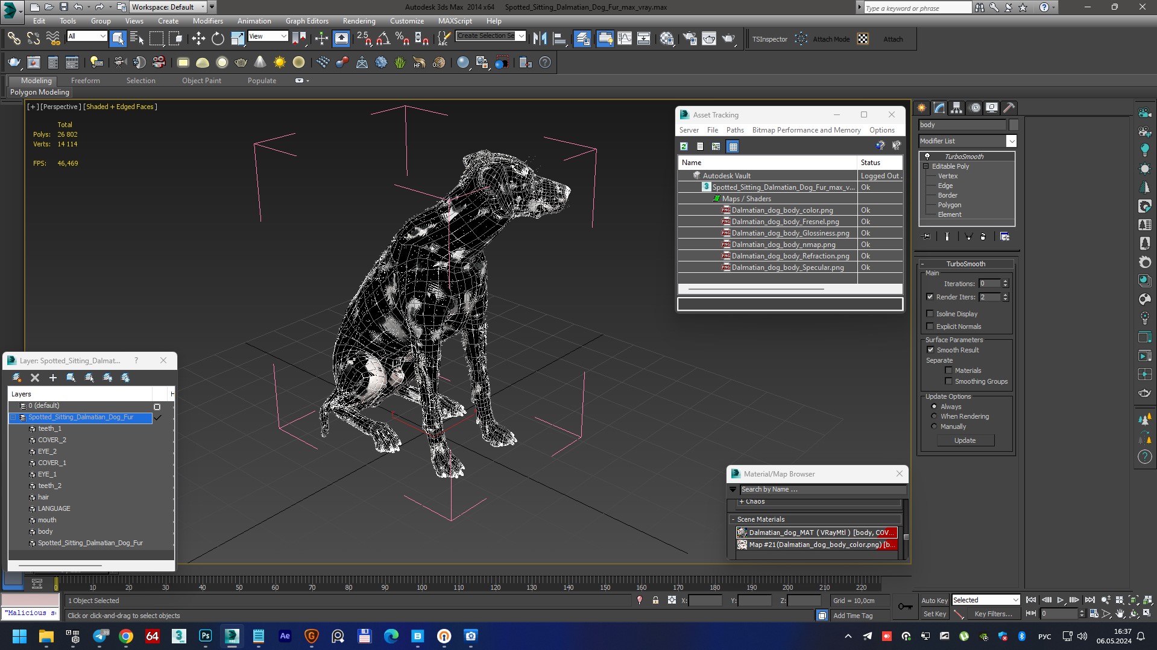1157x650 pixels.
Task: Open the Hierarchy command panel tab
Action: point(957,108)
